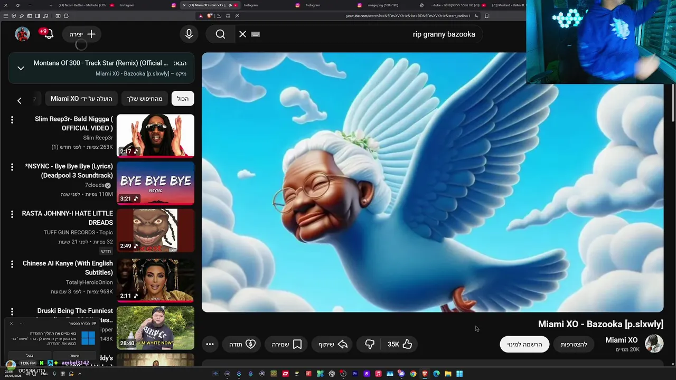Click the TotallyHeroicOnion channel name
This screenshot has width=676, height=380.
[89, 282]
